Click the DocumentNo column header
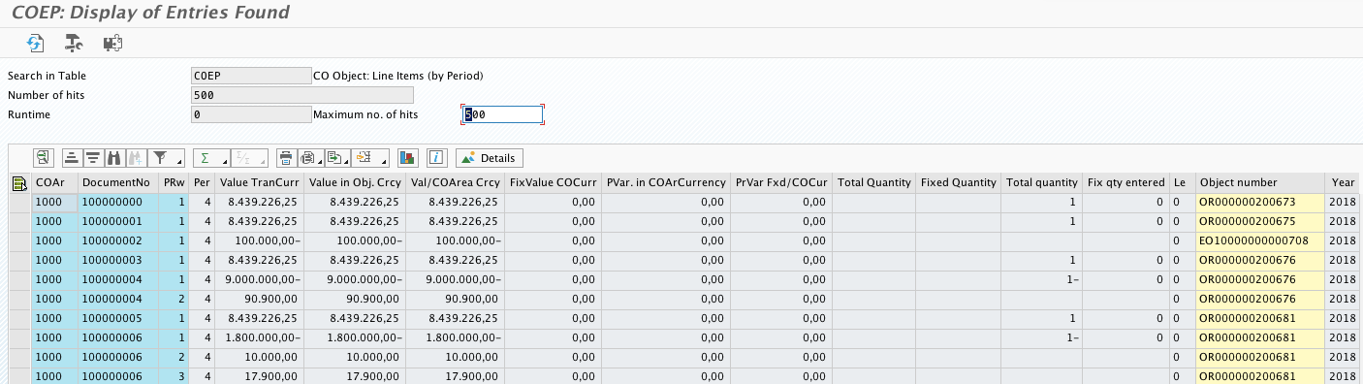 click(x=117, y=182)
